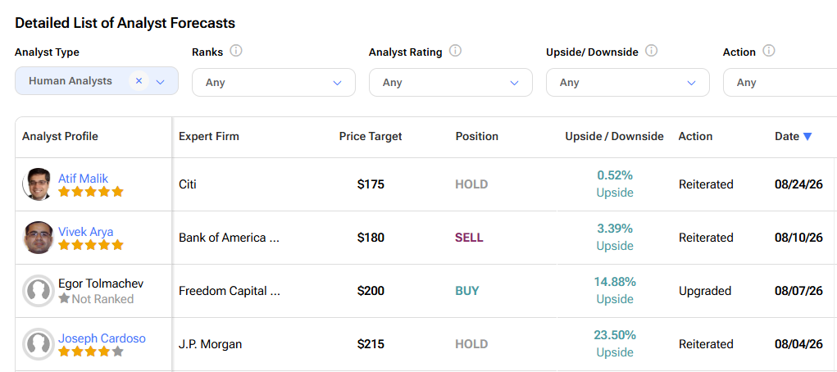Open Atif Malik's profile photo
The height and width of the screenshot is (372, 837).
coord(38,184)
